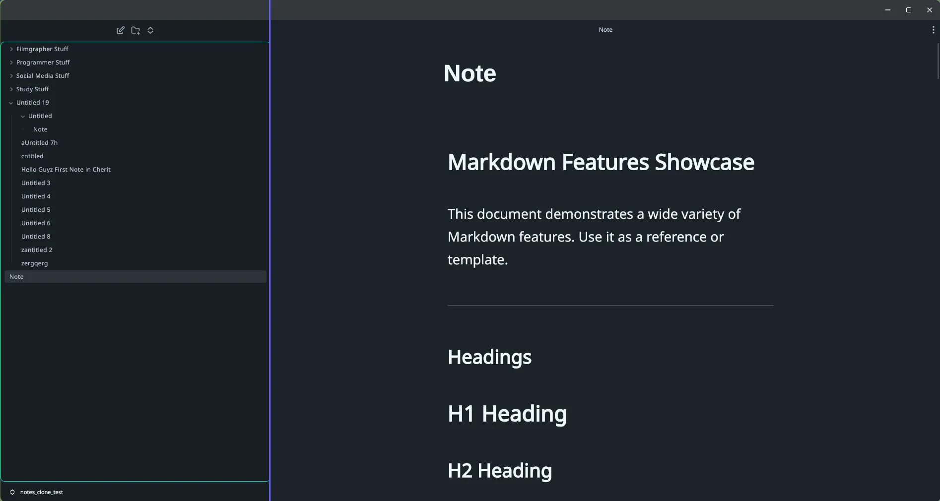
Task: Select the zergqerg note
Action: coord(34,263)
